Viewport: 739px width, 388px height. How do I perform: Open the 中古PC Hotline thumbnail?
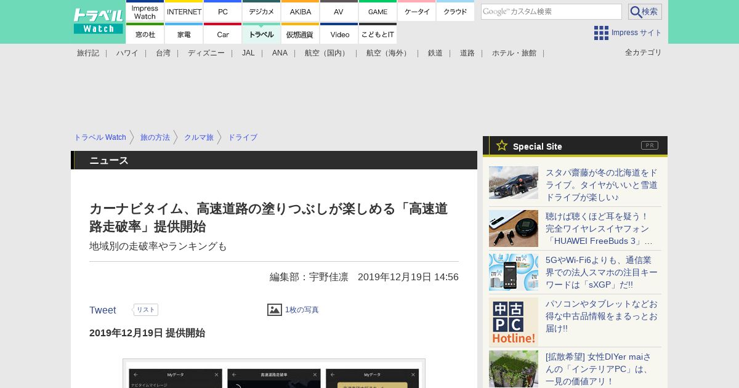pos(514,322)
